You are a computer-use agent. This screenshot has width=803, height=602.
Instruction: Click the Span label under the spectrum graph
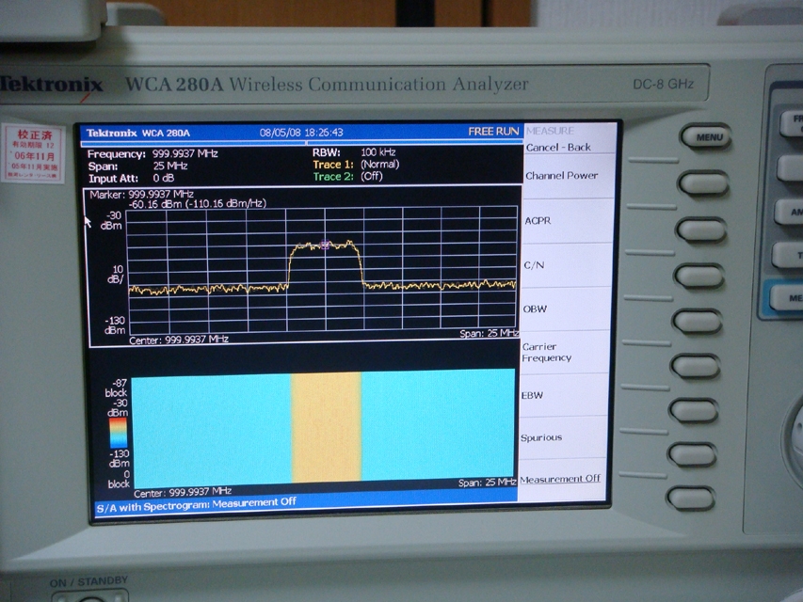click(x=490, y=333)
